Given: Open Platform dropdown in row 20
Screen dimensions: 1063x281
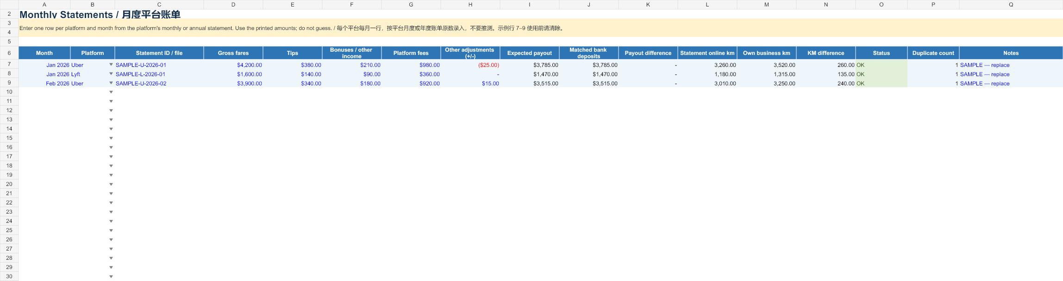Looking at the screenshot, I should (x=111, y=185).
